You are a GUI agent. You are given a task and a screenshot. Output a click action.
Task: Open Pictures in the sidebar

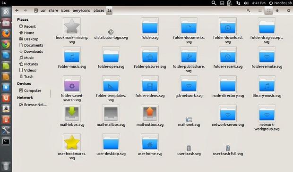pyautogui.click(x=28, y=64)
